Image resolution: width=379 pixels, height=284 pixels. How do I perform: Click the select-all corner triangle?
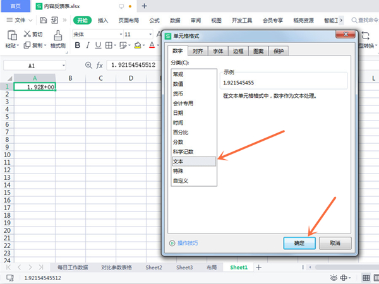click(x=9, y=78)
